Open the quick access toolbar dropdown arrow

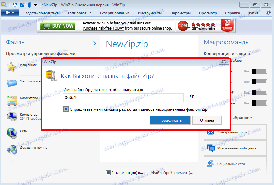click(x=35, y=5)
